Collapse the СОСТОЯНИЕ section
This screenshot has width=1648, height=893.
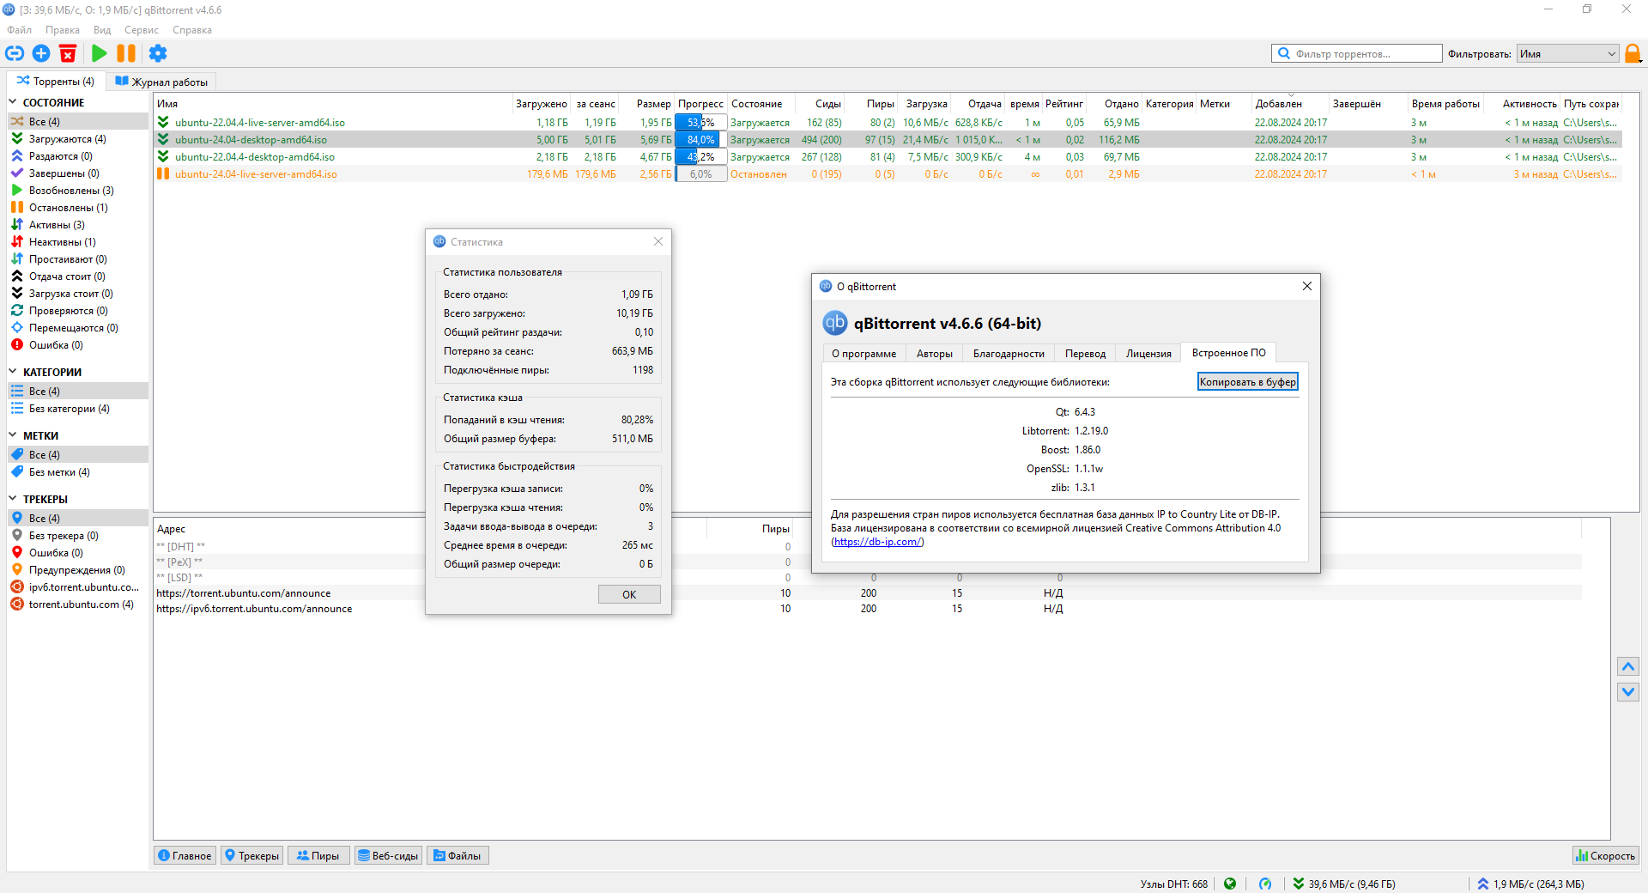(x=13, y=102)
